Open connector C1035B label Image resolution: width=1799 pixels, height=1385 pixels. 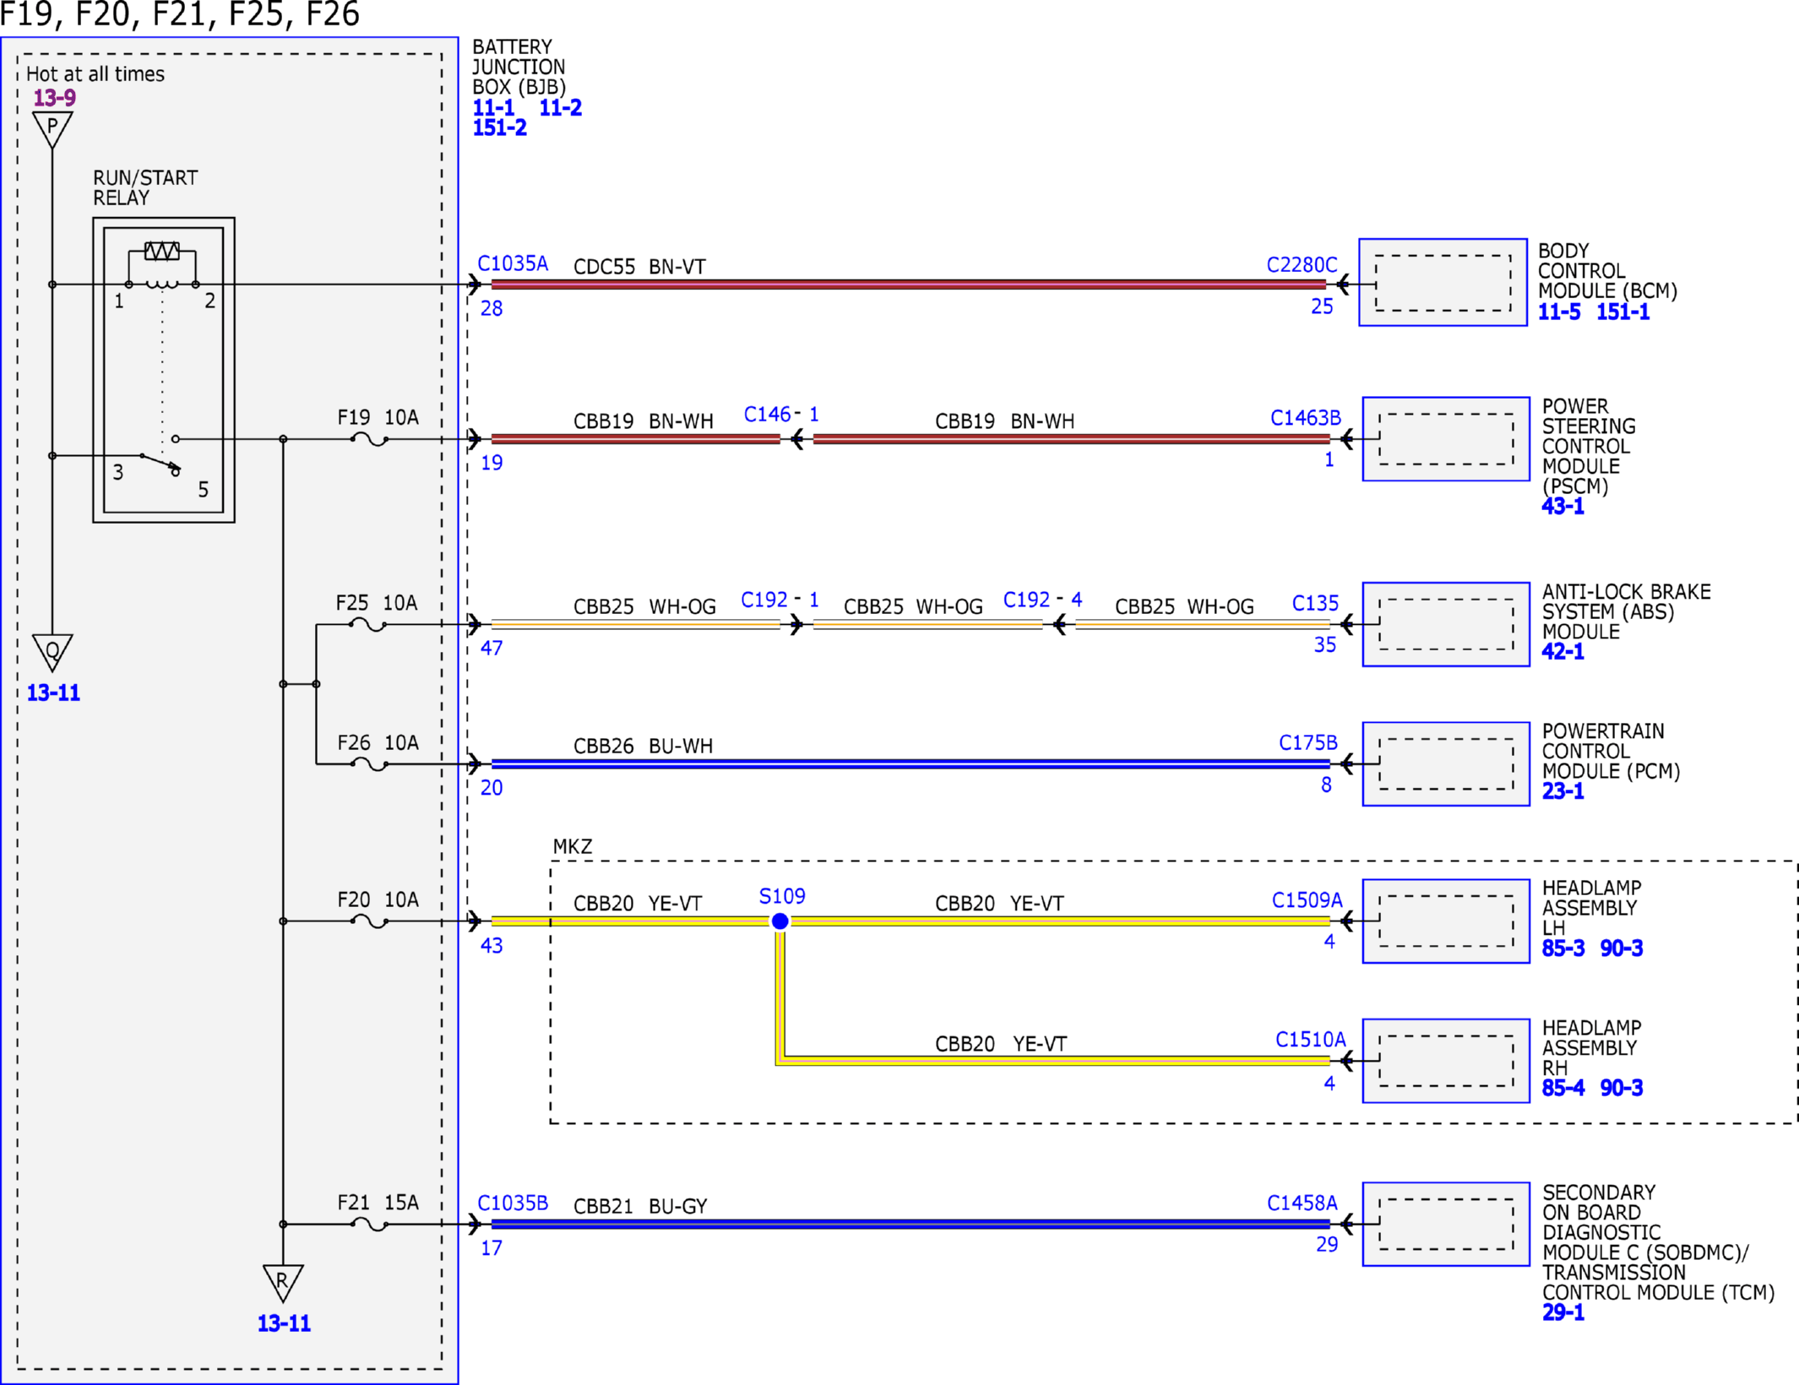click(513, 1203)
